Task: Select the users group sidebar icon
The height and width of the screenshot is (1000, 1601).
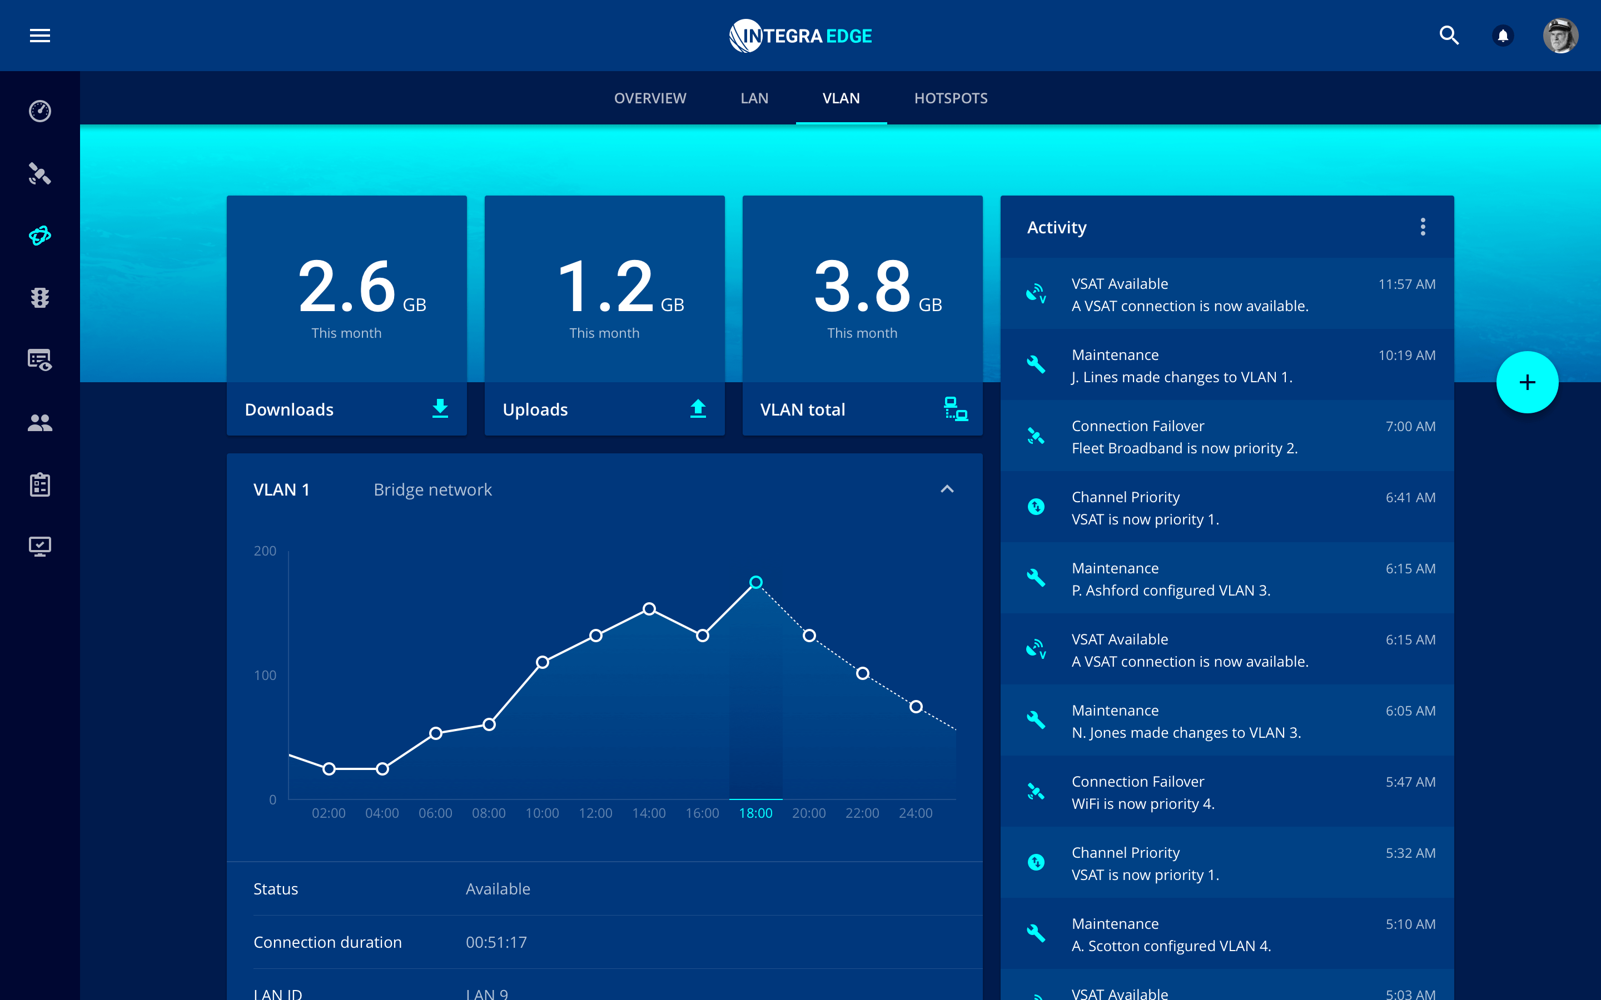Action: (x=39, y=423)
